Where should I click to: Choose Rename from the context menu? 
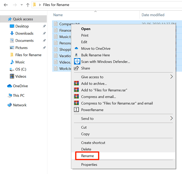tap(88, 156)
